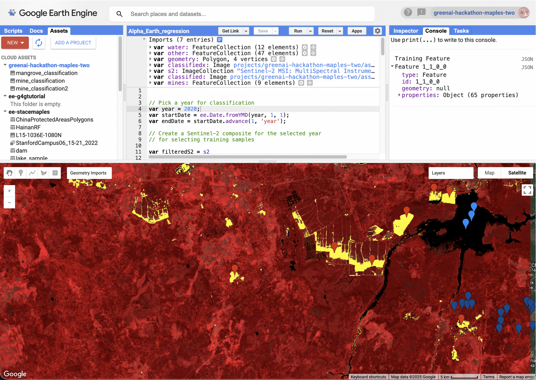Zoom out on the map
Screen dimensions: 536x380
[9, 203]
